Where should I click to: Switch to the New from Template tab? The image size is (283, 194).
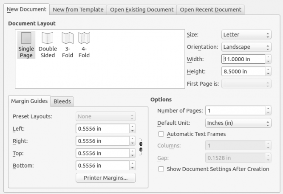click(x=77, y=9)
